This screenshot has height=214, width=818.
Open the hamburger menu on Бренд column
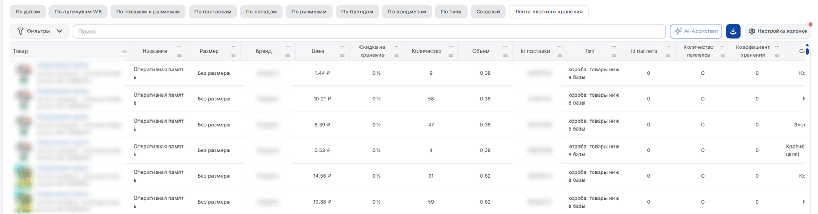click(x=288, y=55)
